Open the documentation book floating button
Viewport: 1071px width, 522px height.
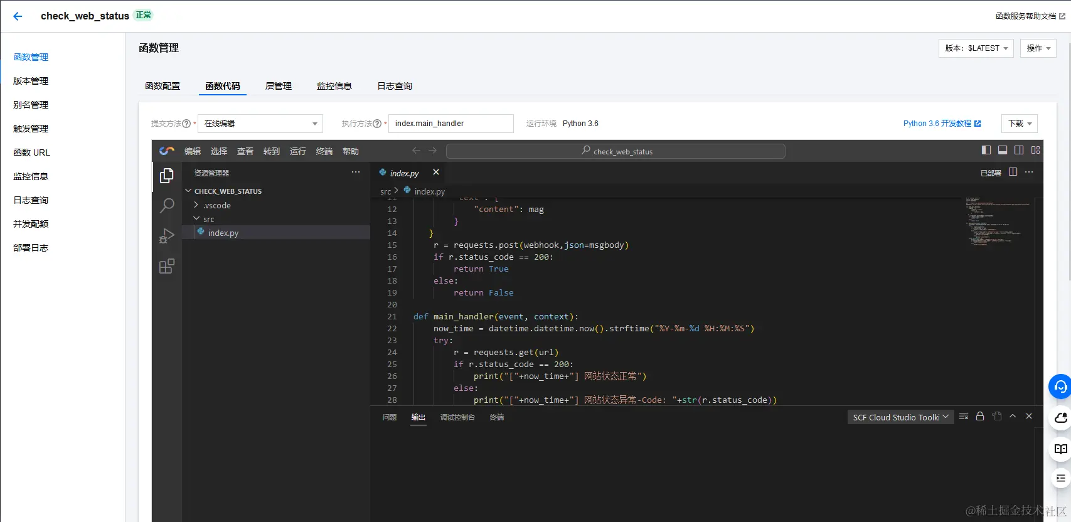1060,449
